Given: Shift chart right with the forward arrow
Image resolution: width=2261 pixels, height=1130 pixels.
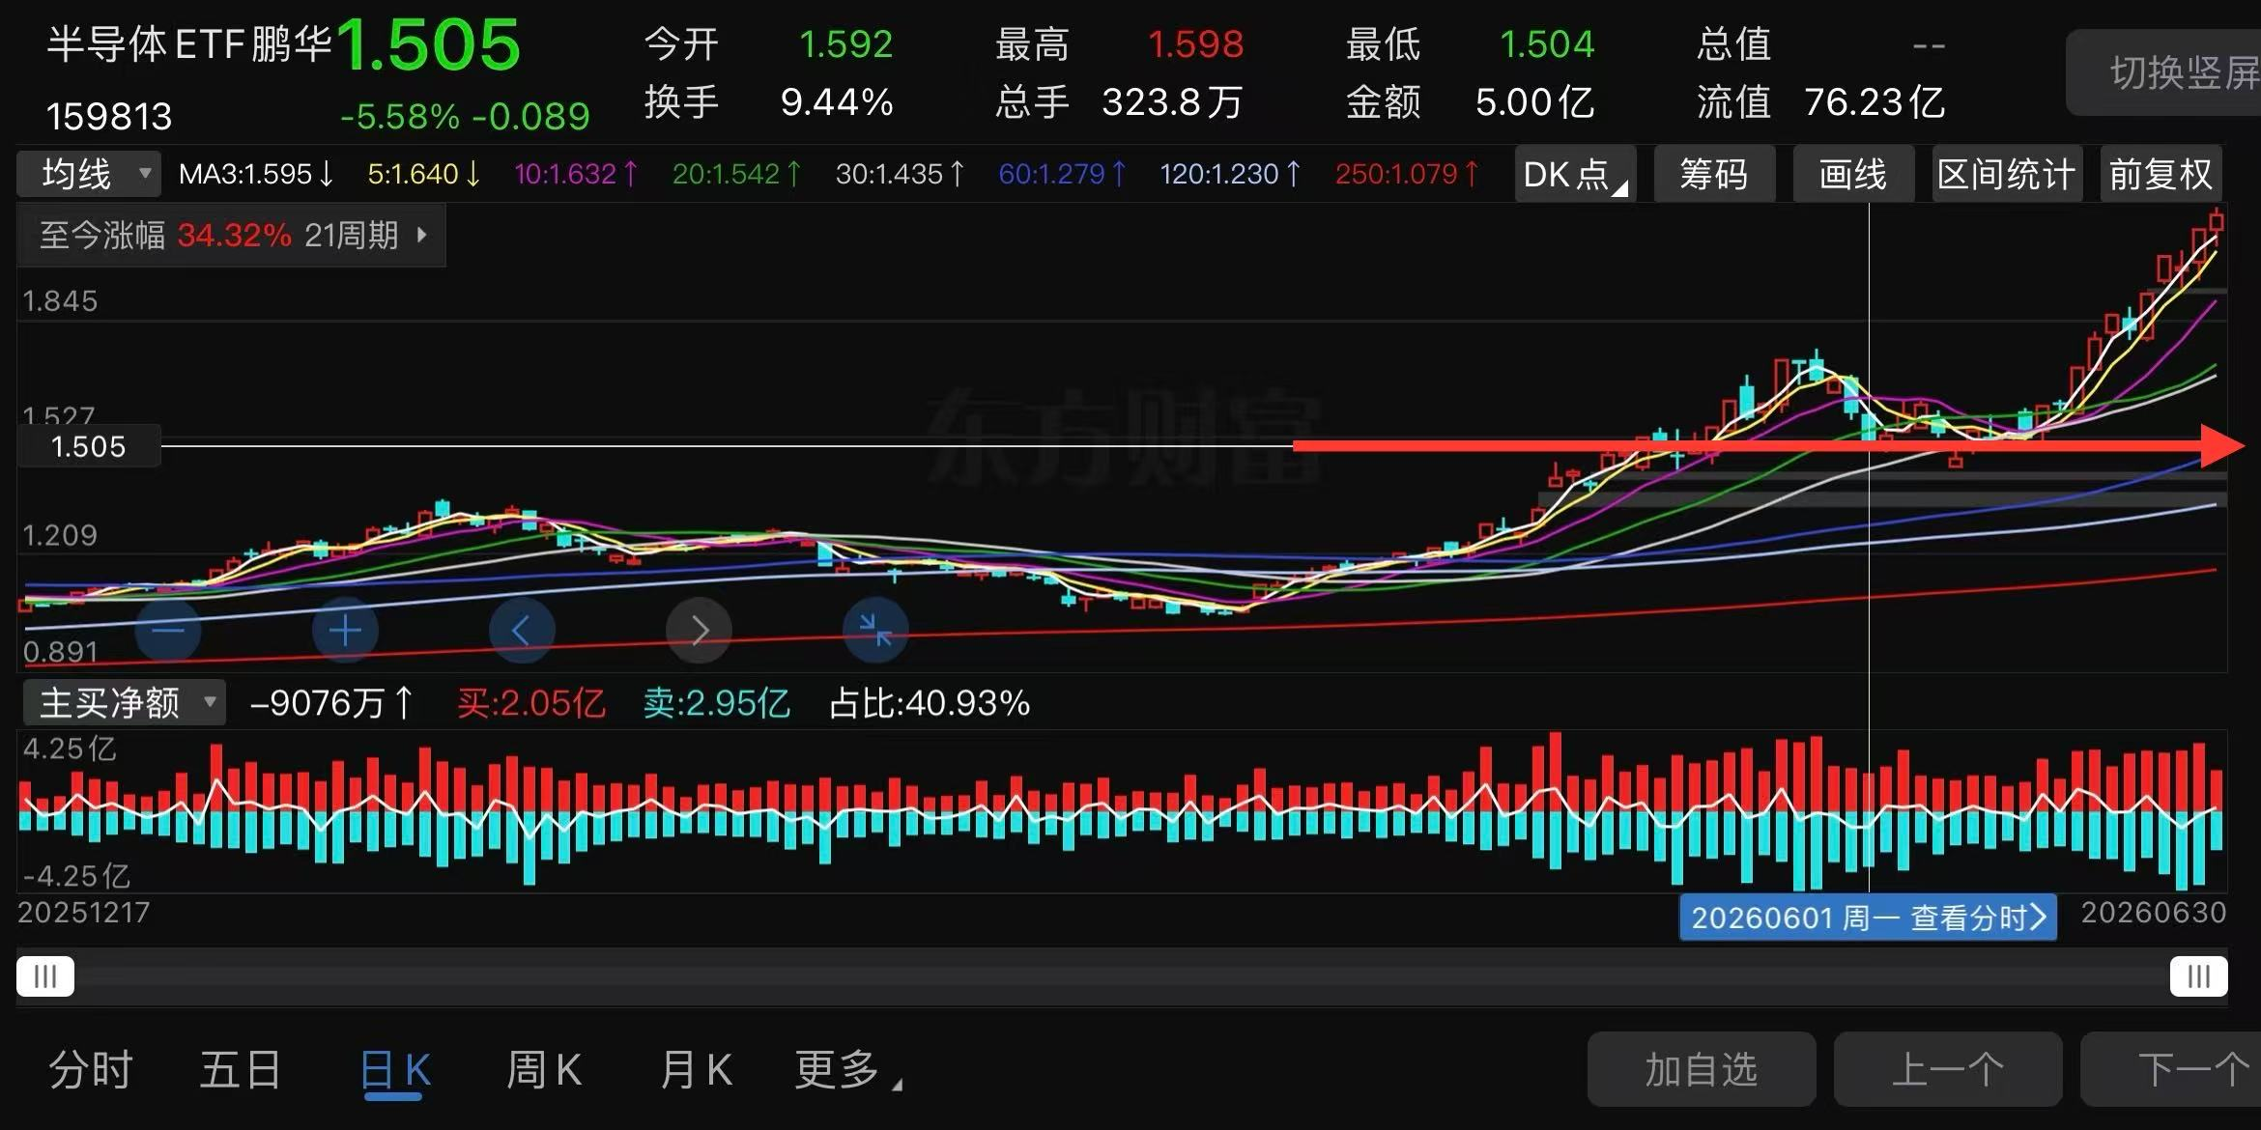Looking at the screenshot, I should click(x=699, y=631).
